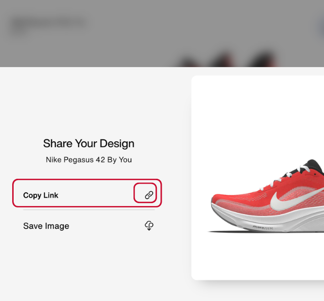Click the Copy Link text label
The height and width of the screenshot is (301, 324).
pyautogui.click(x=41, y=195)
